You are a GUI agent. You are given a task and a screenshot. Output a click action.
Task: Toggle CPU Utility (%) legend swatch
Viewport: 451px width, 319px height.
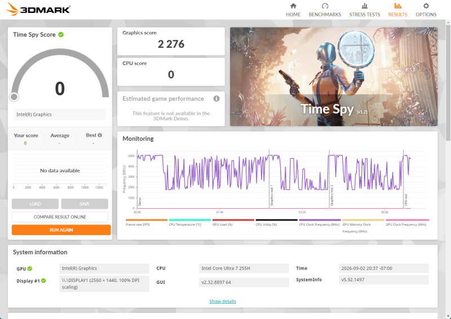(276, 220)
